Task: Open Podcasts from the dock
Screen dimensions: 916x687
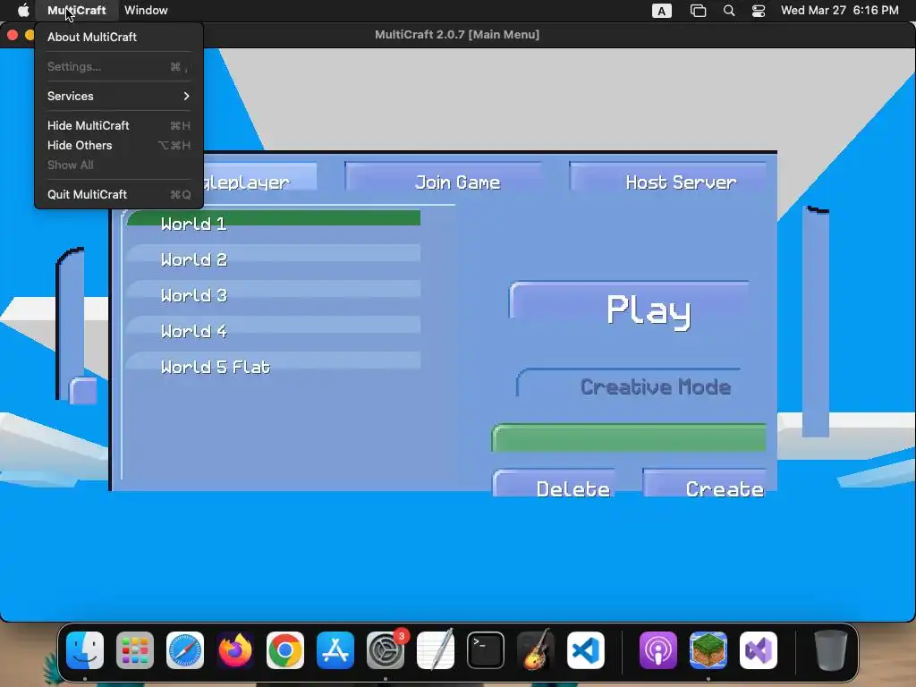Action: pyautogui.click(x=657, y=650)
